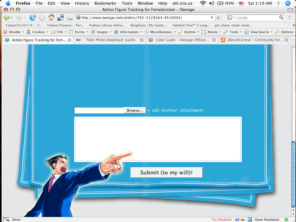Open the git-cheat-sheet bookmark

coord(233,25)
